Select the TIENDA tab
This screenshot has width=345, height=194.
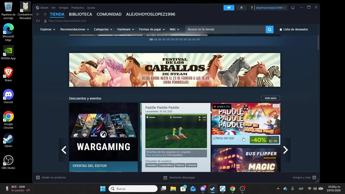click(57, 14)
